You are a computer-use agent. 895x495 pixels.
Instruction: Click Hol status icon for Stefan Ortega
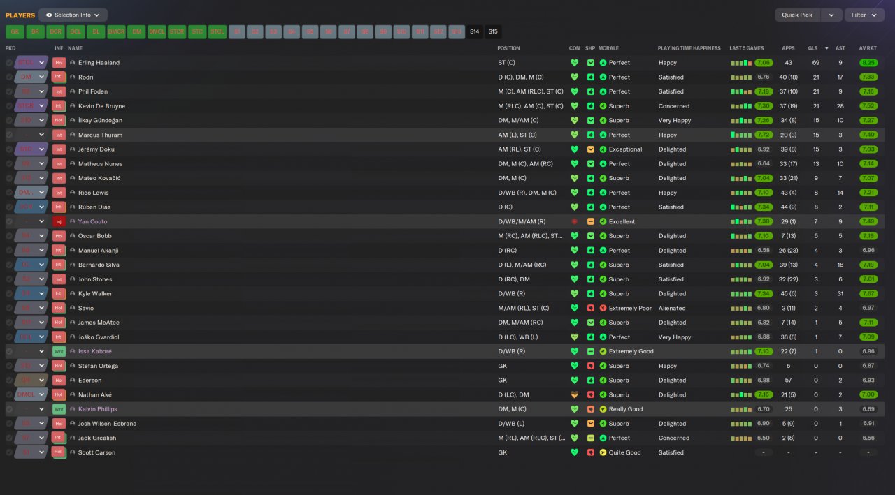point(59,366)
